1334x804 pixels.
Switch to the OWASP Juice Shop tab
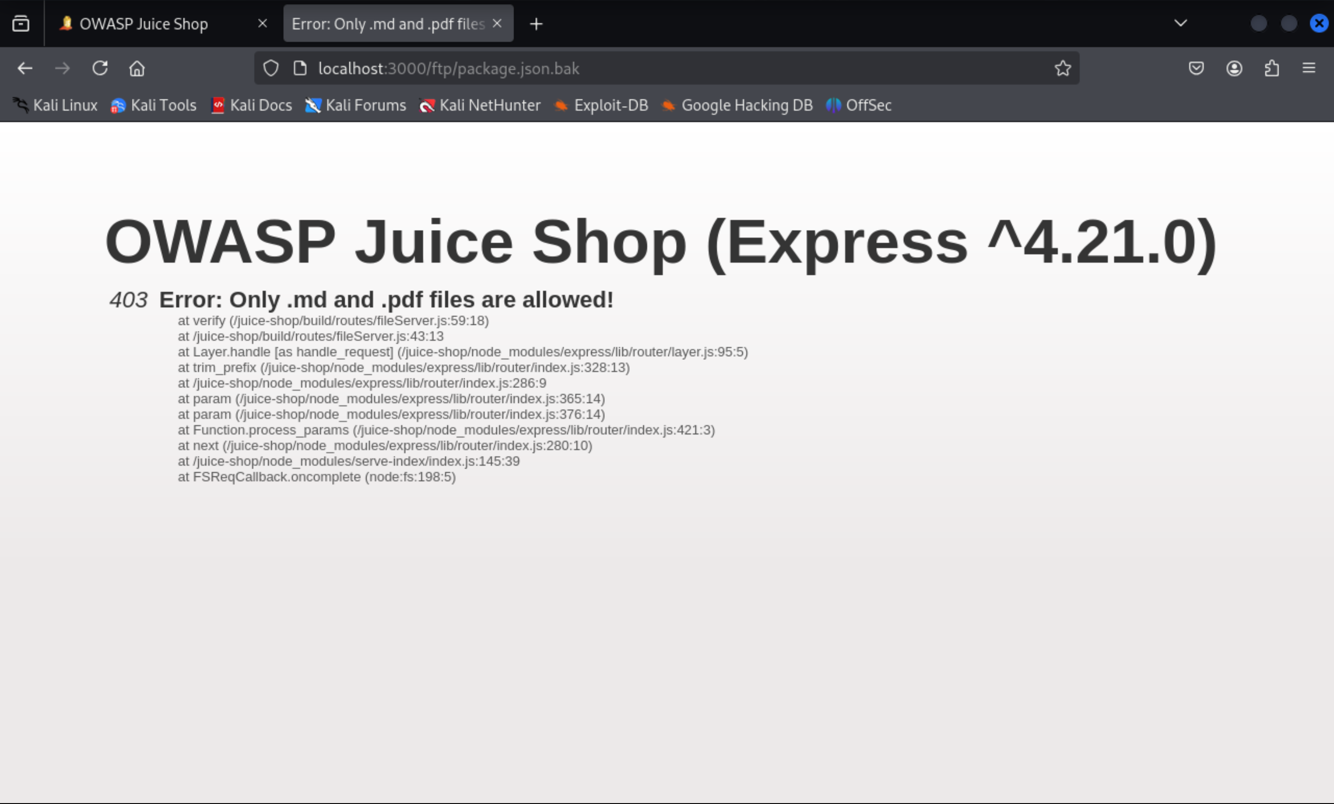coord(143,23)
